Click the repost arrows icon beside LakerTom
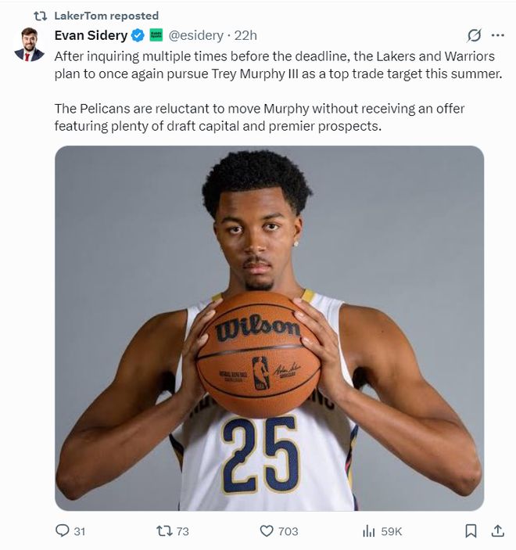Viewport: 516px width, 550px height. coord(41,16)
